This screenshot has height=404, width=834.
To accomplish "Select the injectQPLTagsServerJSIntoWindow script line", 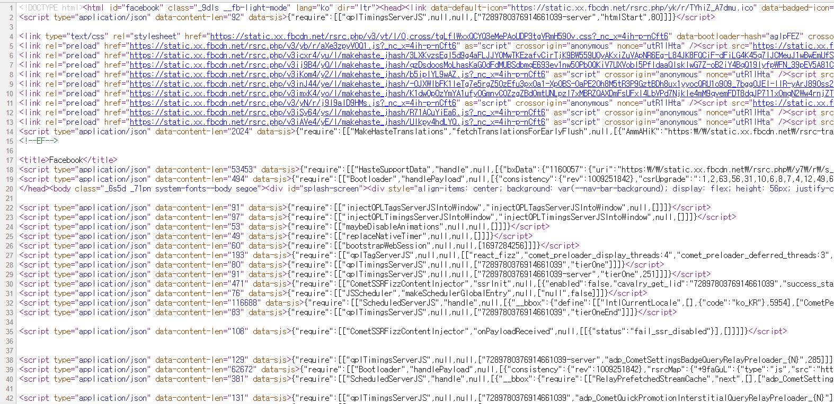I will point(365,207).
